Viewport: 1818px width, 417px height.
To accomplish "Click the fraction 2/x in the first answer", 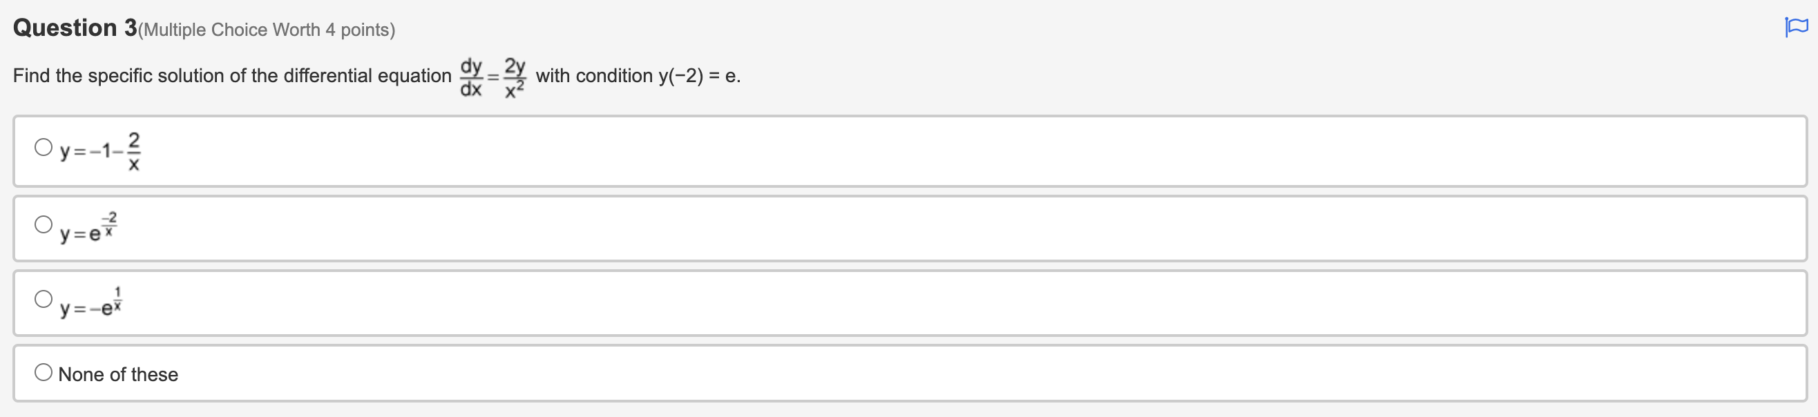I will 133,149.
